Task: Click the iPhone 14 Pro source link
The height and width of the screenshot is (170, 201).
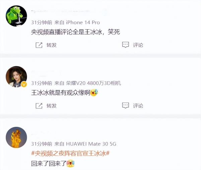Action: [83, 22]
